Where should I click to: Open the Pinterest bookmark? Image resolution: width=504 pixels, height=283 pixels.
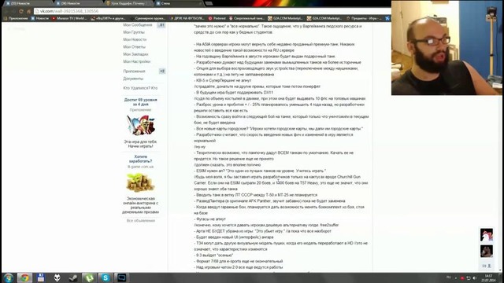(x=217, y=18)
